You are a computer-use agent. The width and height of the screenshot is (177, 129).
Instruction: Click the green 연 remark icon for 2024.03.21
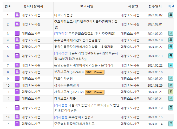171,92
